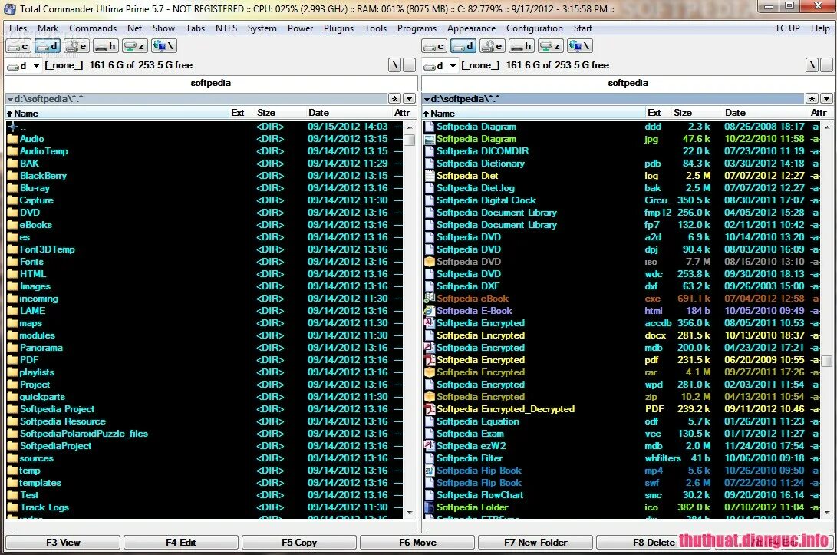Select drive e in the left panel
This screenshot has height=555, width=837.
tap(76, 47)
